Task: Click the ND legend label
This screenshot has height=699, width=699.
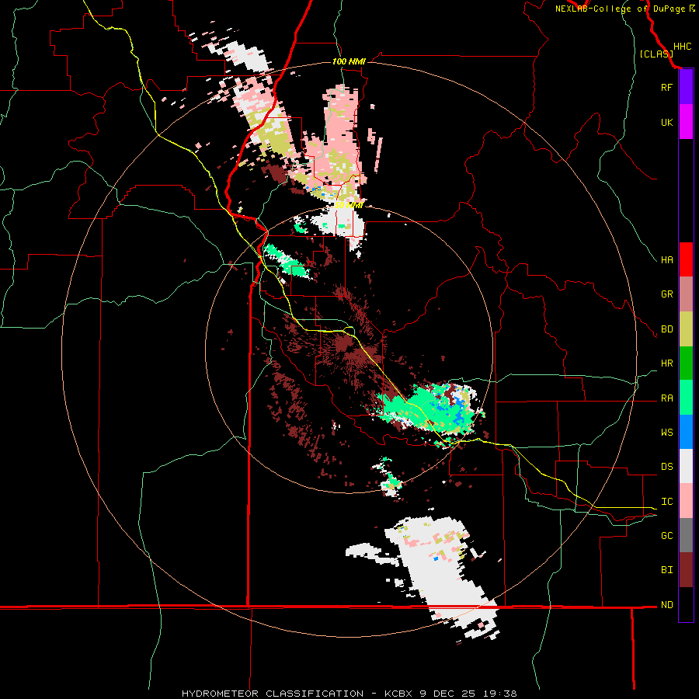Action: (666, 605)
